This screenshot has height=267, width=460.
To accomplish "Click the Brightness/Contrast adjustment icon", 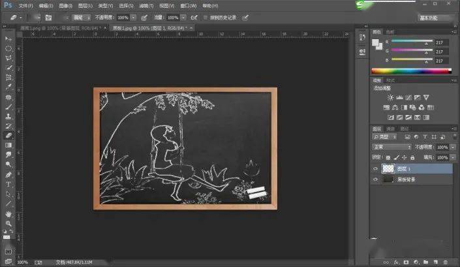I will 390,98.
